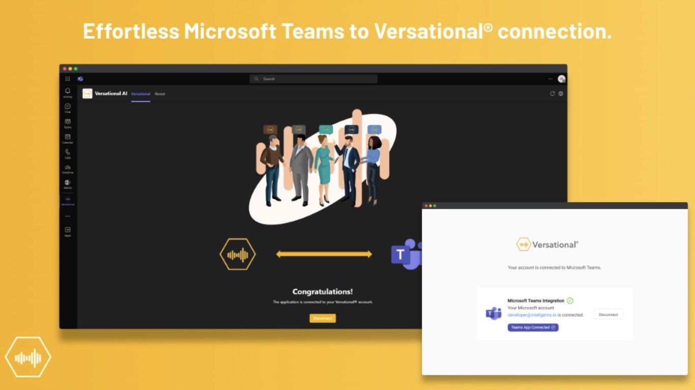Image resolution: width=695 pixels, height=390 pixels.
Task: Open the Apps store in sidebar
Action: point(68,232)
